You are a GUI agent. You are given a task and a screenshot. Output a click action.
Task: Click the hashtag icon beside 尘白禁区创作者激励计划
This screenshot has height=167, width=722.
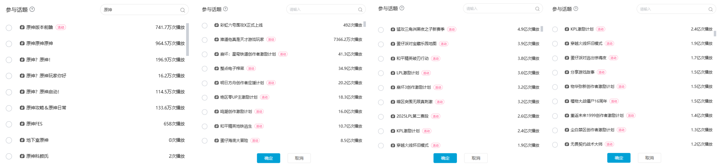567,130
